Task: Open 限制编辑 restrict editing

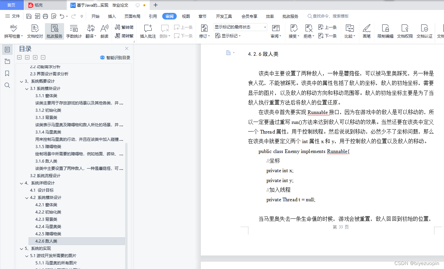Action: (x=386, y=31)
